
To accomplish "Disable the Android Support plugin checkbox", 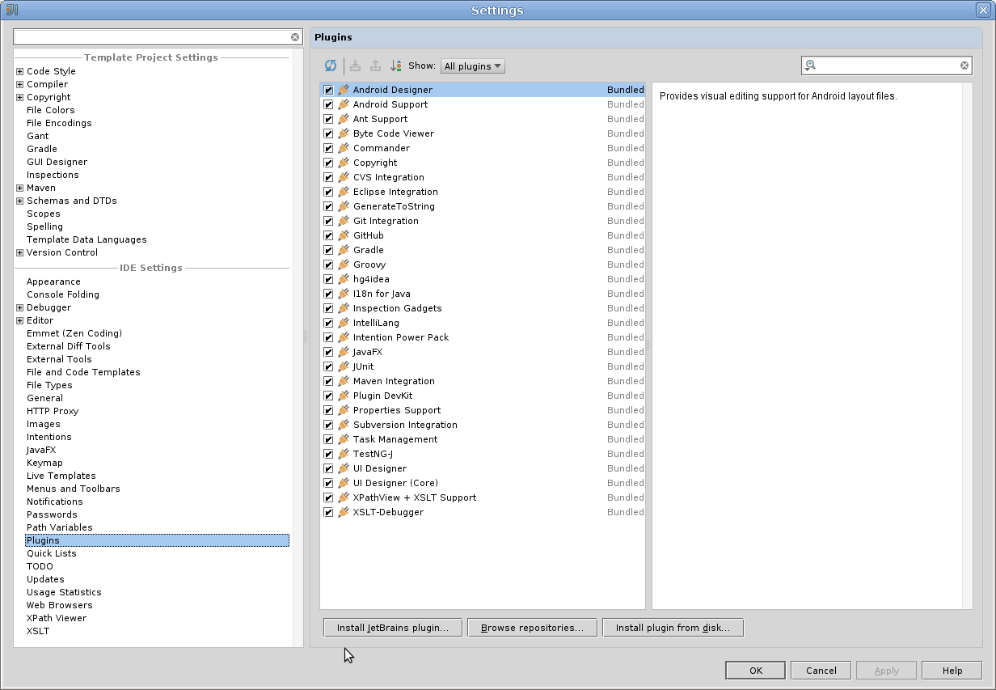I will pos(328,104).
